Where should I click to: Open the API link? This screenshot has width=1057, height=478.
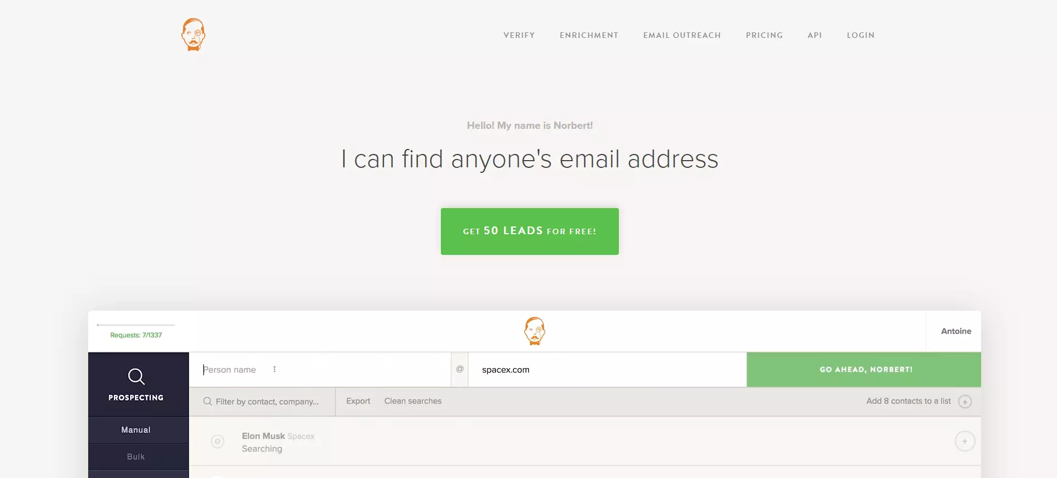pos(815,35)
